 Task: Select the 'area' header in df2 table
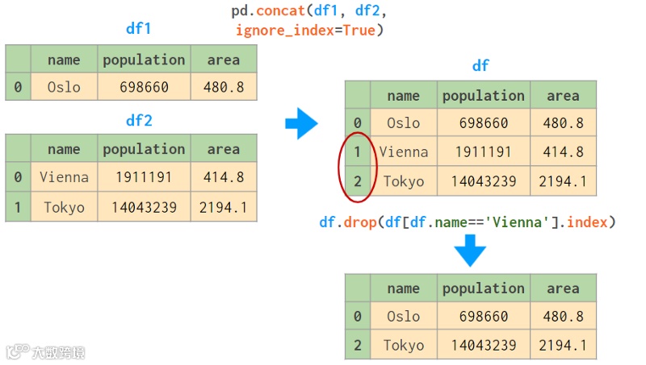point(224,149)
